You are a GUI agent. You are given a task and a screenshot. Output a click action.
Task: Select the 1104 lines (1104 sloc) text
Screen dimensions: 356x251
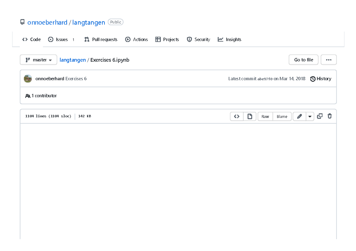pyautogui.click(x=48, y=116)
